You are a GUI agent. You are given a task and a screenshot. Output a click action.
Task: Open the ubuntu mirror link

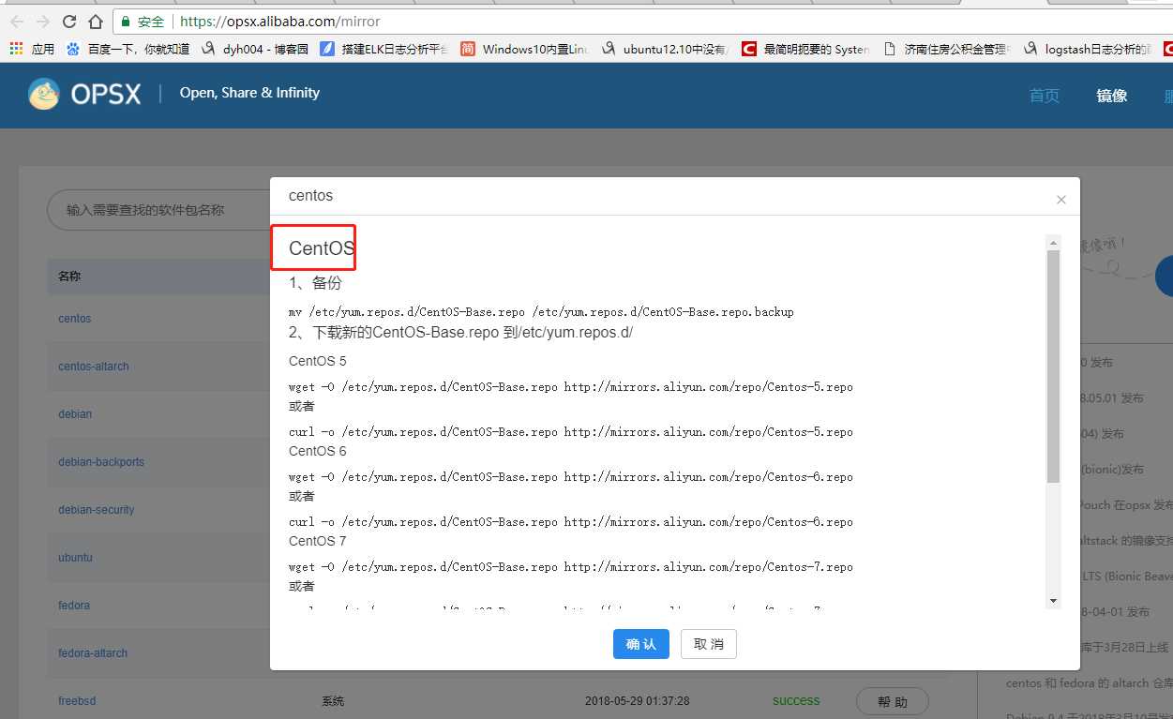(x=75, y=558)
